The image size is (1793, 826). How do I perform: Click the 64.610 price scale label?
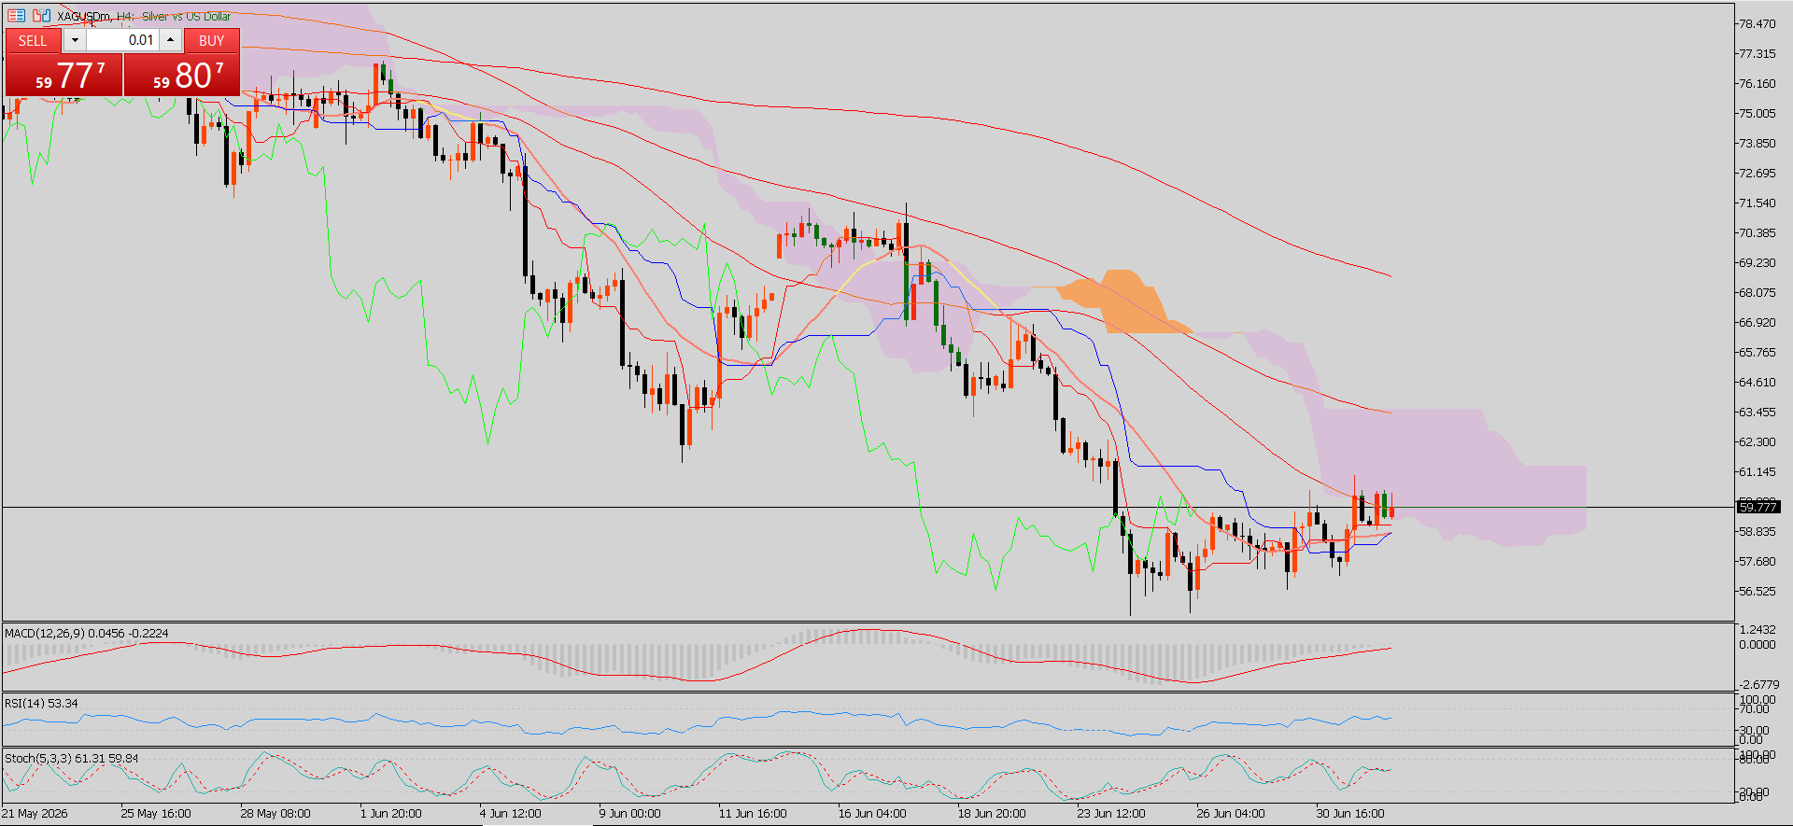[1757, 382]
